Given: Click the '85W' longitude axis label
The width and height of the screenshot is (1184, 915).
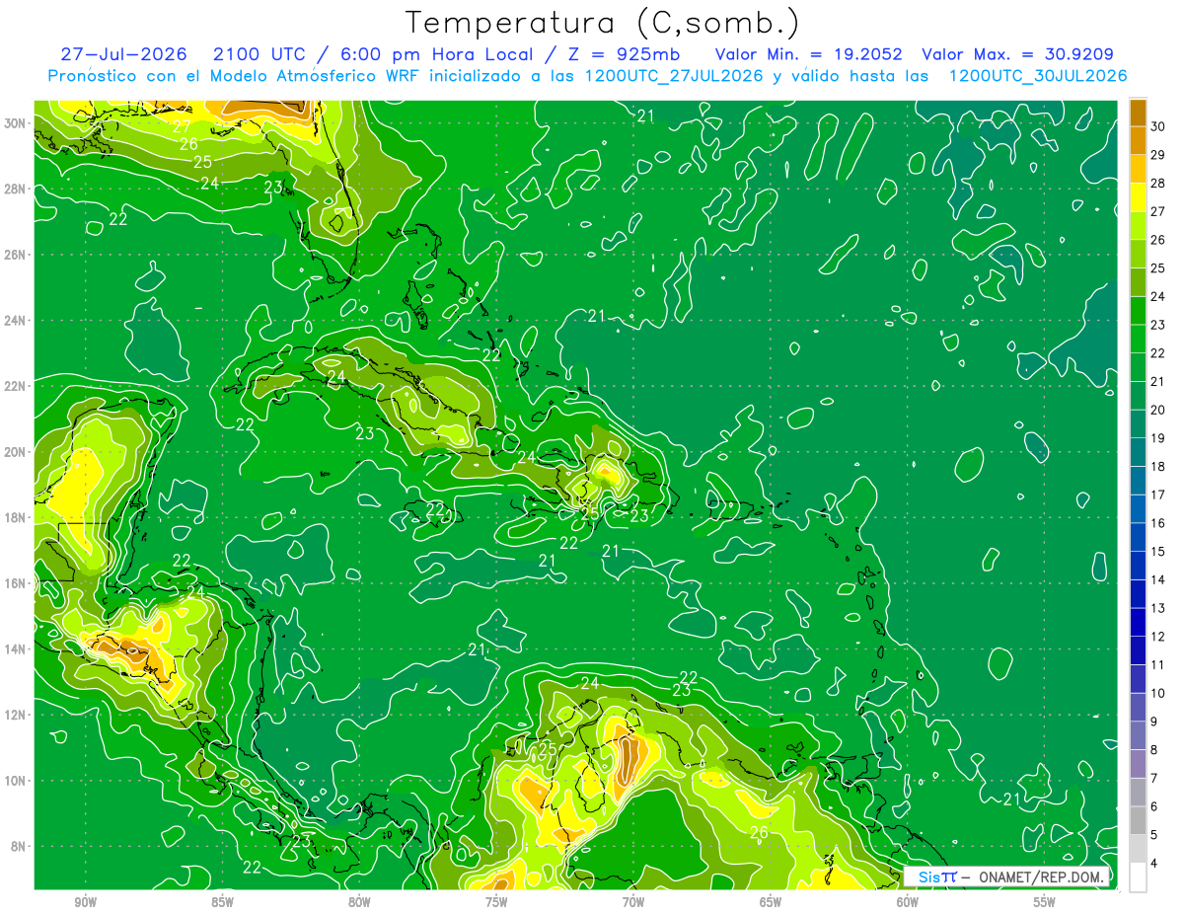Looking at the screenshot, I should coord(222,902).
